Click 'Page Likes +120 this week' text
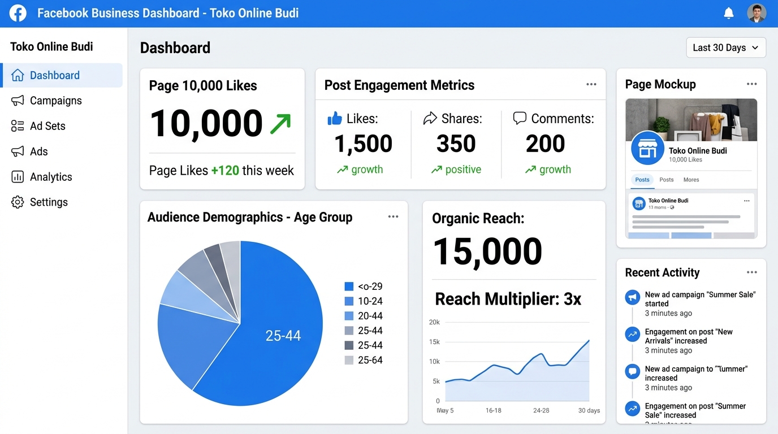This screenshot has width=778, height=434. pyautogui.click(x=222, y=170)
